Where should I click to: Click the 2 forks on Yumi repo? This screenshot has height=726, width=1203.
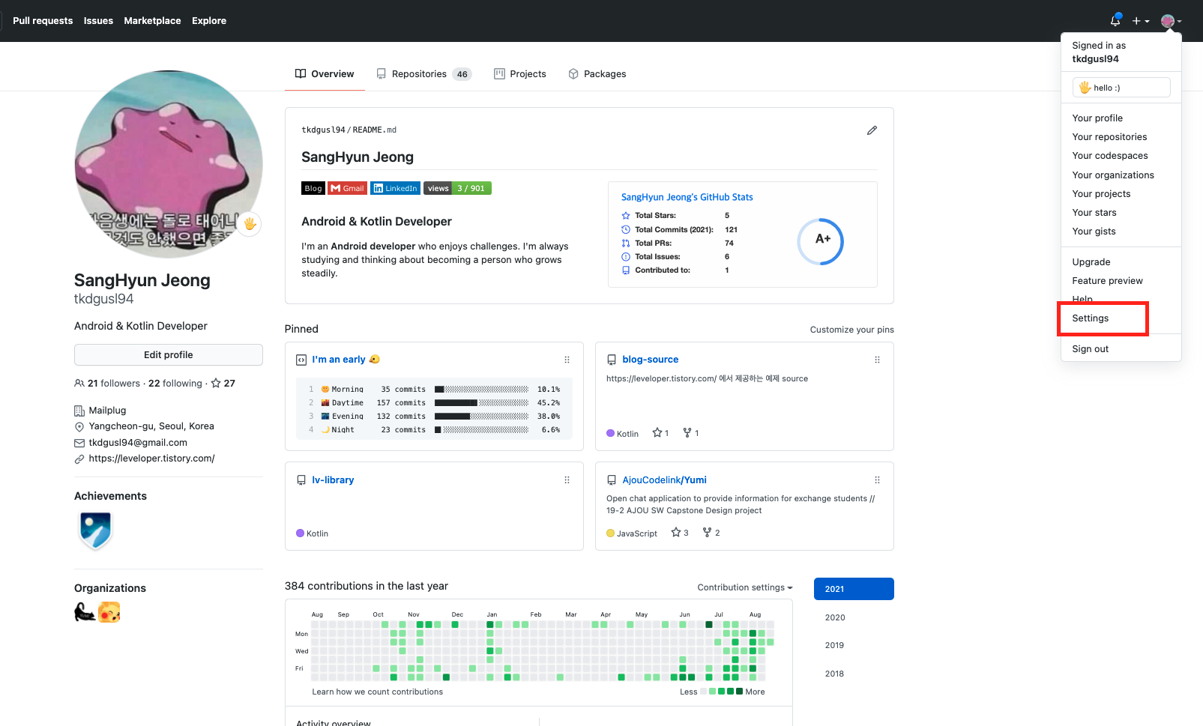point(711,533)
